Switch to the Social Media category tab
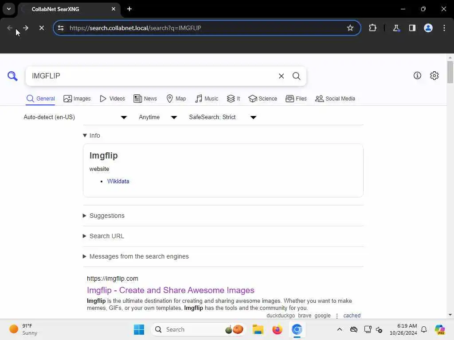Viewport: 454px width, 340px height. [335, 99]
